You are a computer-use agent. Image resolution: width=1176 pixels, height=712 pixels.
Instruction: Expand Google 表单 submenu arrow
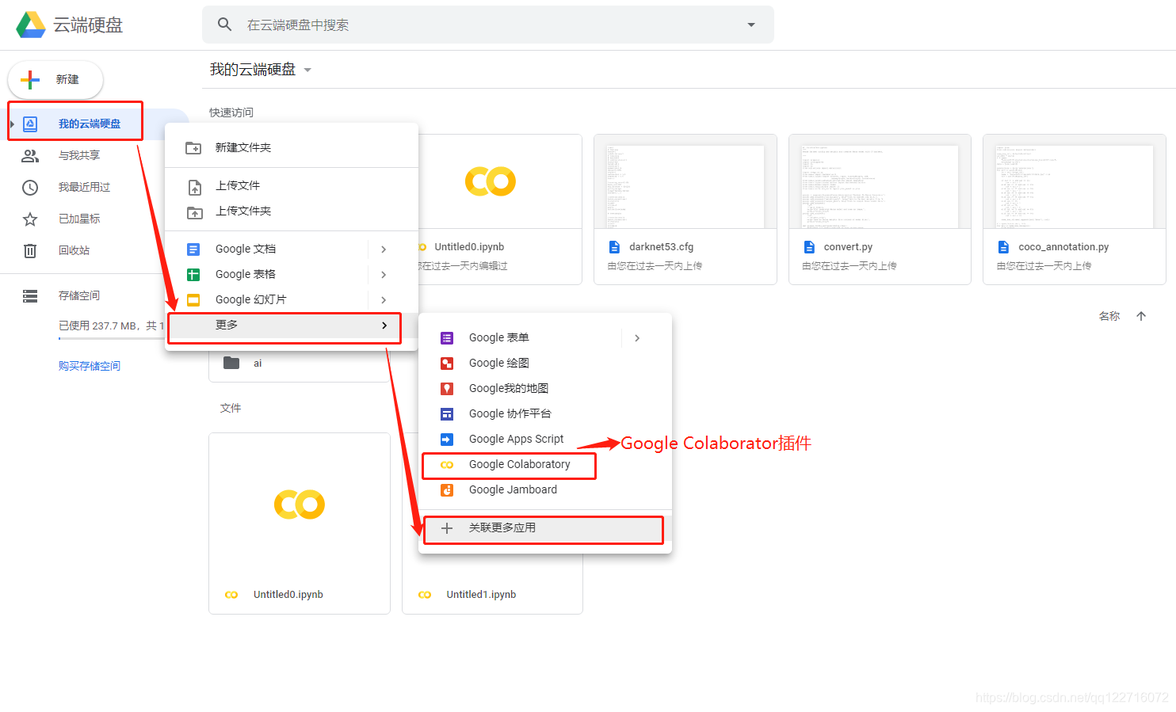(637, 338)
